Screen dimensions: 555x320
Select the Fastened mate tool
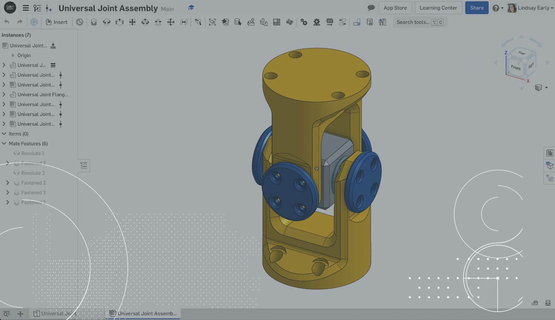pos(94,22)
